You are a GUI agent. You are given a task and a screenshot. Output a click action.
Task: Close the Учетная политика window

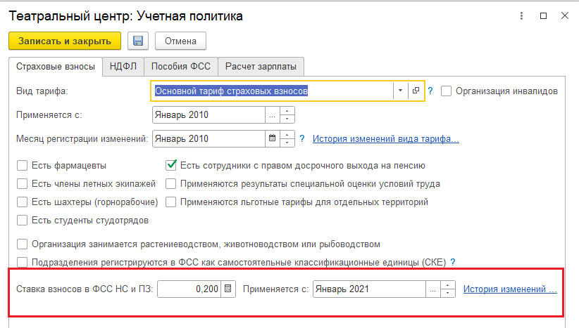point(565,16)
